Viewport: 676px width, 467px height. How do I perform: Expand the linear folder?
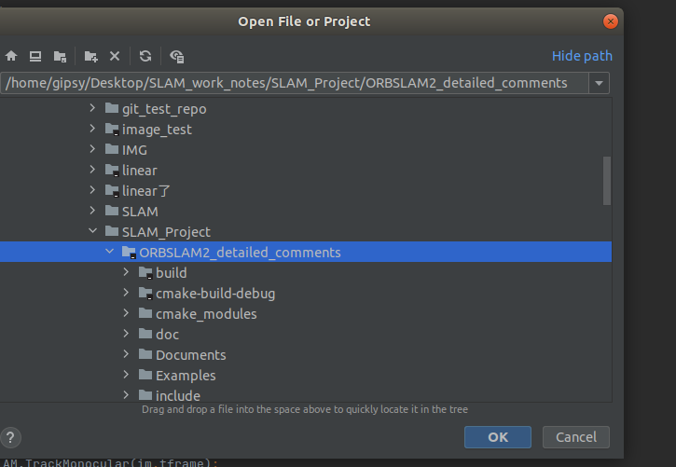coord(92,170)
